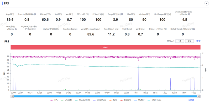Click help icon next to Smooth metric

point(35,14)
